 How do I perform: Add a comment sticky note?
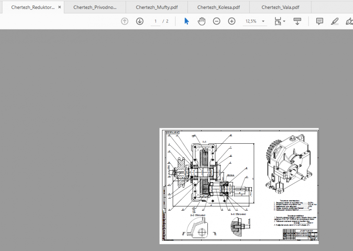tap(319, 21)
